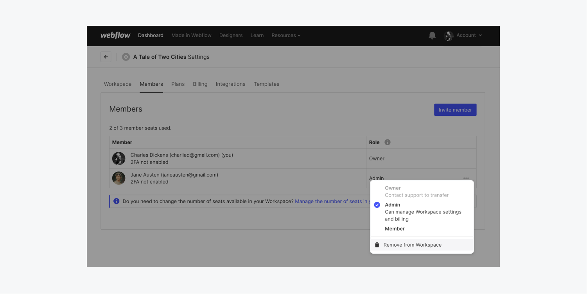Screen dimensions: 587x294
Task: Open the three-dots menu for Jane Austen
Action: 466,178
